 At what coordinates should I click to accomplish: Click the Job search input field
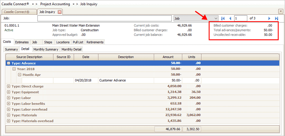coord(104,18)
